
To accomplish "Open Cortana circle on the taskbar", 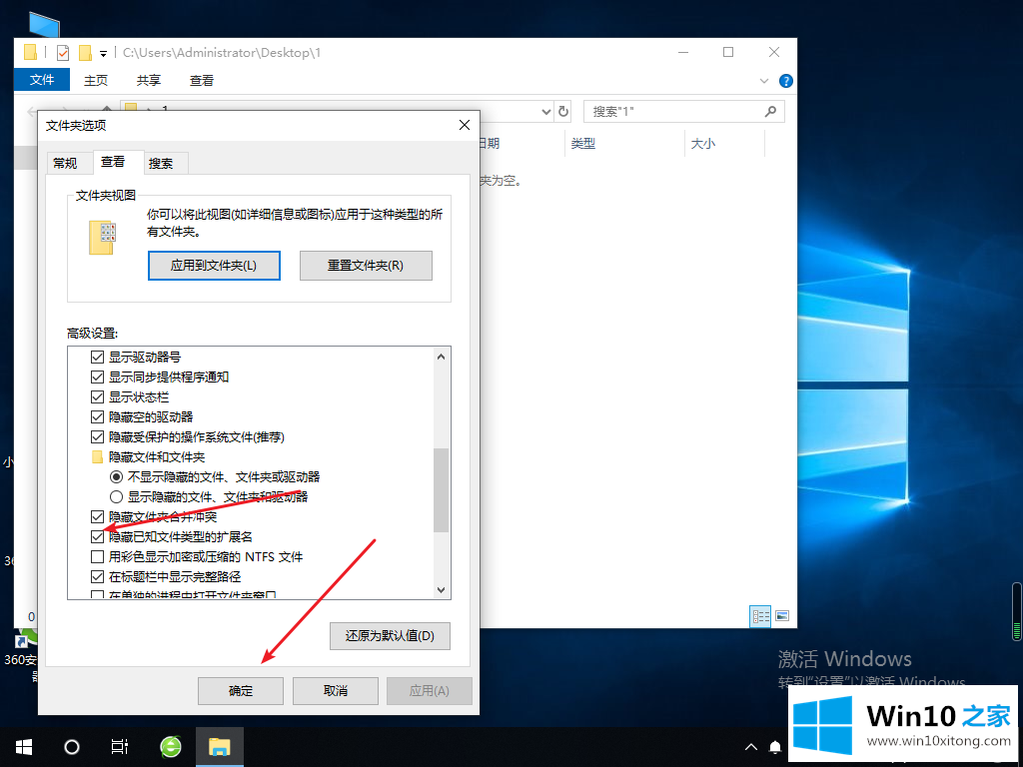I will coord(72,746).
